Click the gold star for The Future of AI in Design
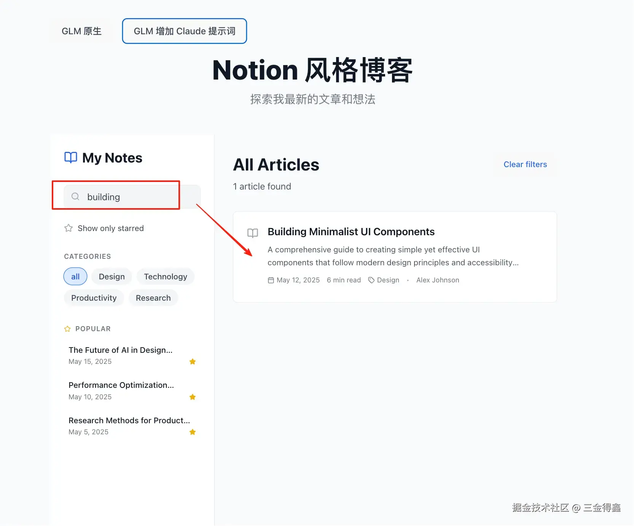This screenshot has width=634, height=526. (x=193, y=362)
